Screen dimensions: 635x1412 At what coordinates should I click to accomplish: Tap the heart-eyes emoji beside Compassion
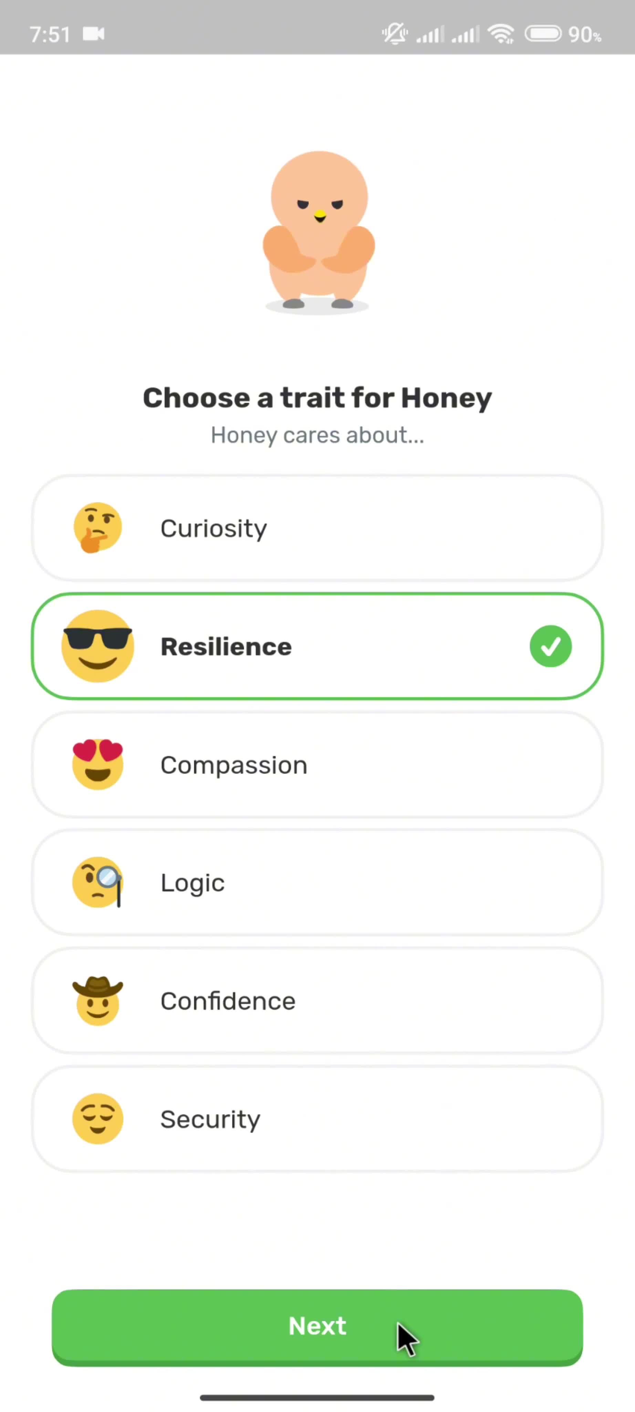tap(98, 764)
